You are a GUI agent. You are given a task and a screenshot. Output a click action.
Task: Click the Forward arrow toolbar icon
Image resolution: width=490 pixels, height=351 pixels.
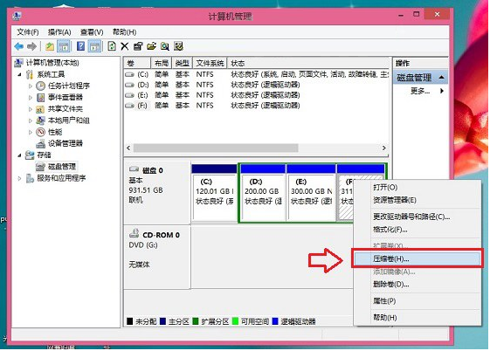[x=31, y=46]
